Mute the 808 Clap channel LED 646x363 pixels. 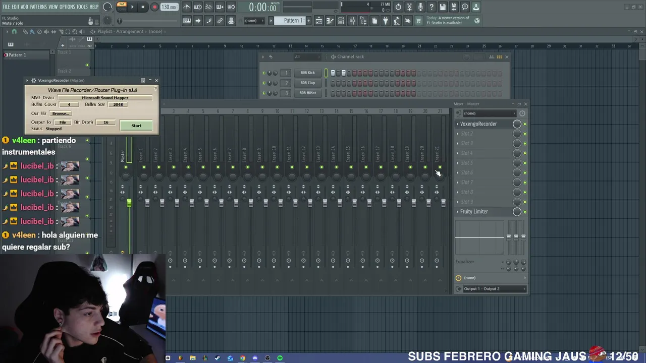(263, 83)
